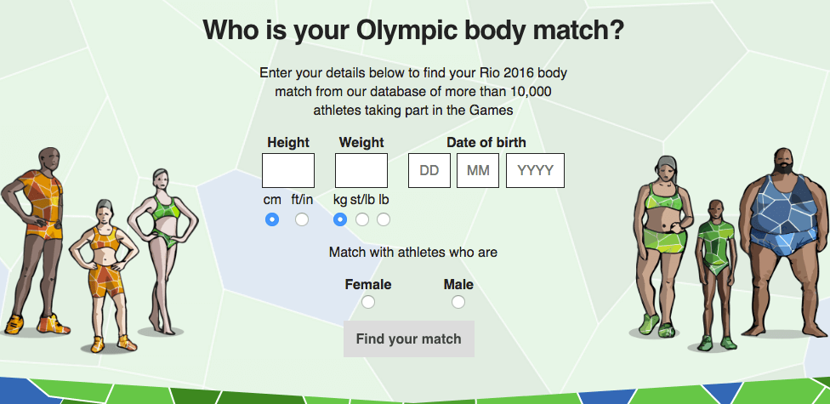
Task: Choose the kg weight unit radio button
Action: [340, 219]
